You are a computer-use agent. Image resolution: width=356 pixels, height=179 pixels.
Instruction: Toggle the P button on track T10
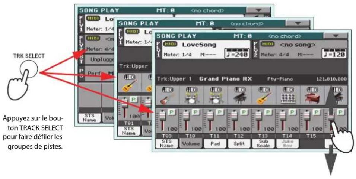pyautogui.click(x=195, y=112)
